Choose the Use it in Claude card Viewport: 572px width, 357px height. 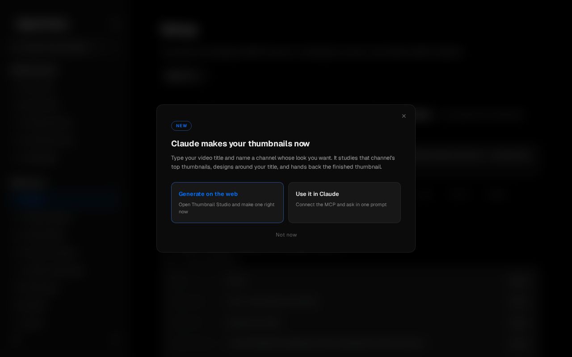point(345,203)
